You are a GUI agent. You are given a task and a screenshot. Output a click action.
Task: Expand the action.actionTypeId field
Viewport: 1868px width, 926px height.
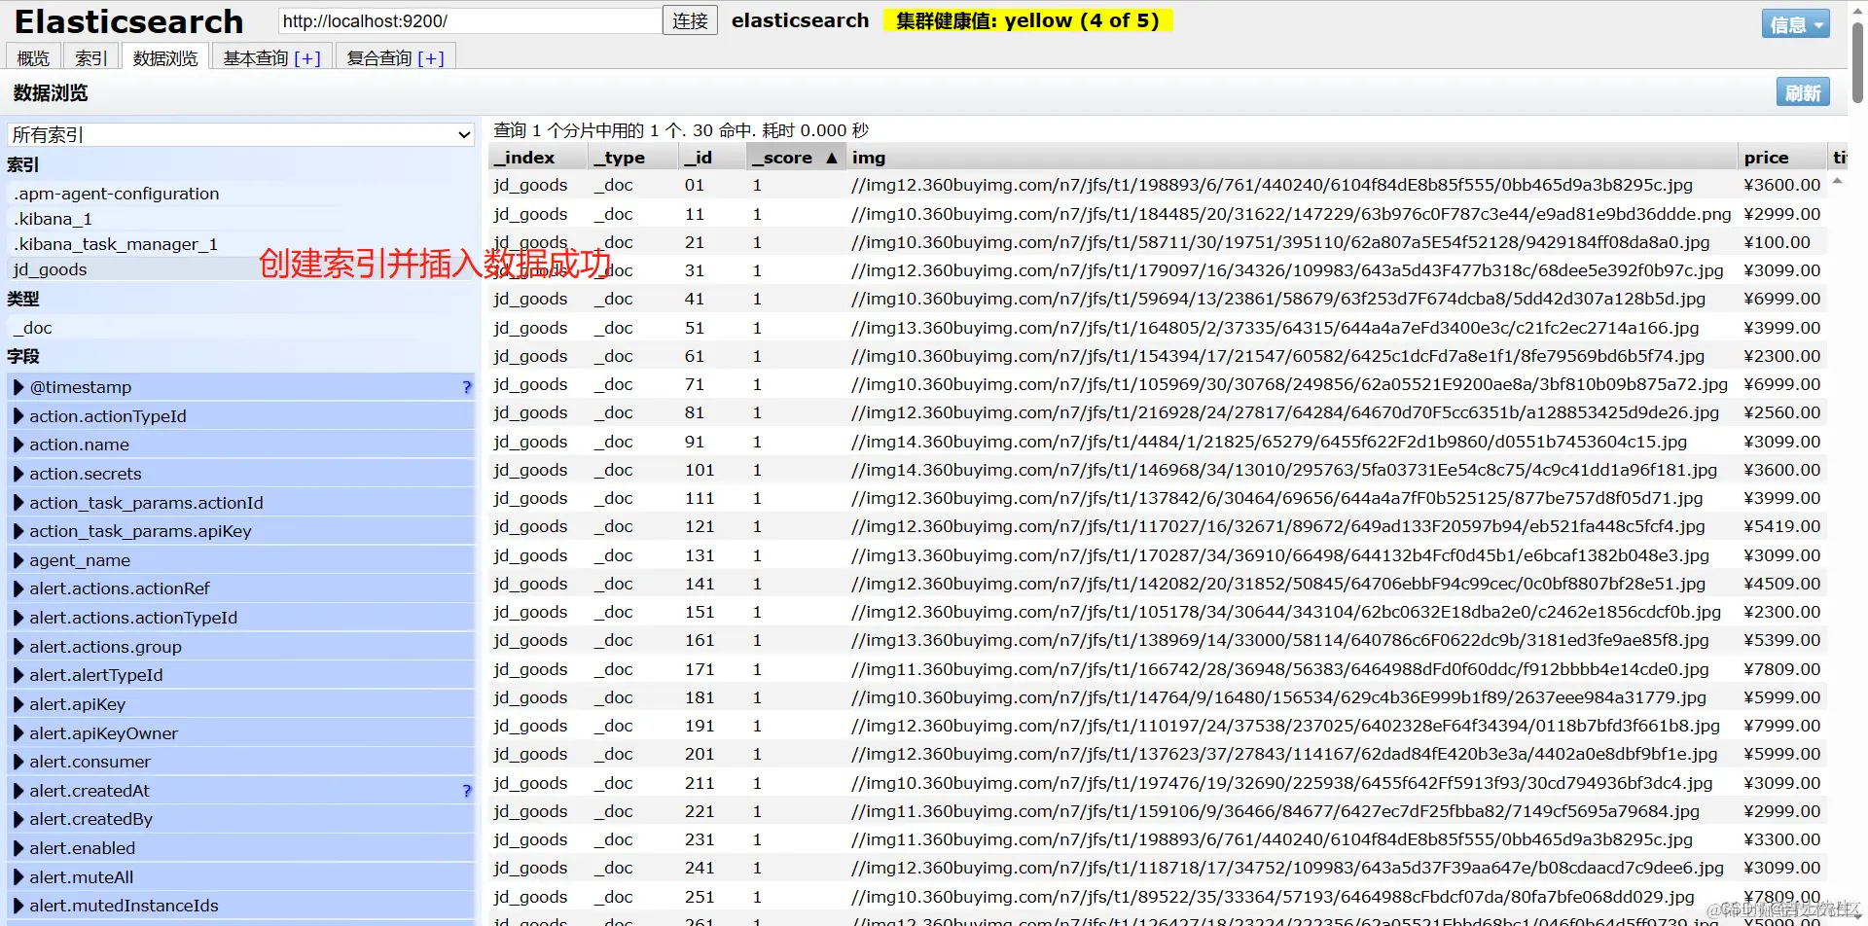click(18, 416)
